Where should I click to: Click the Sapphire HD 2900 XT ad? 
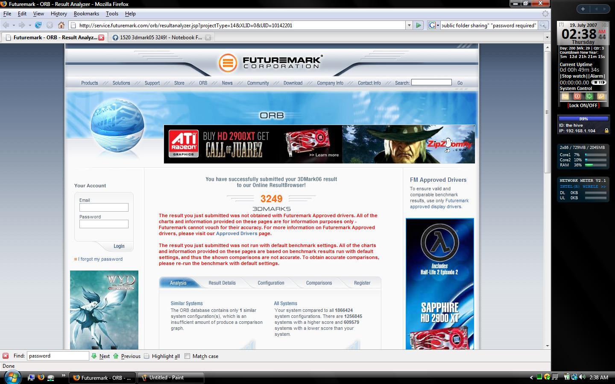tap(440, 284)
